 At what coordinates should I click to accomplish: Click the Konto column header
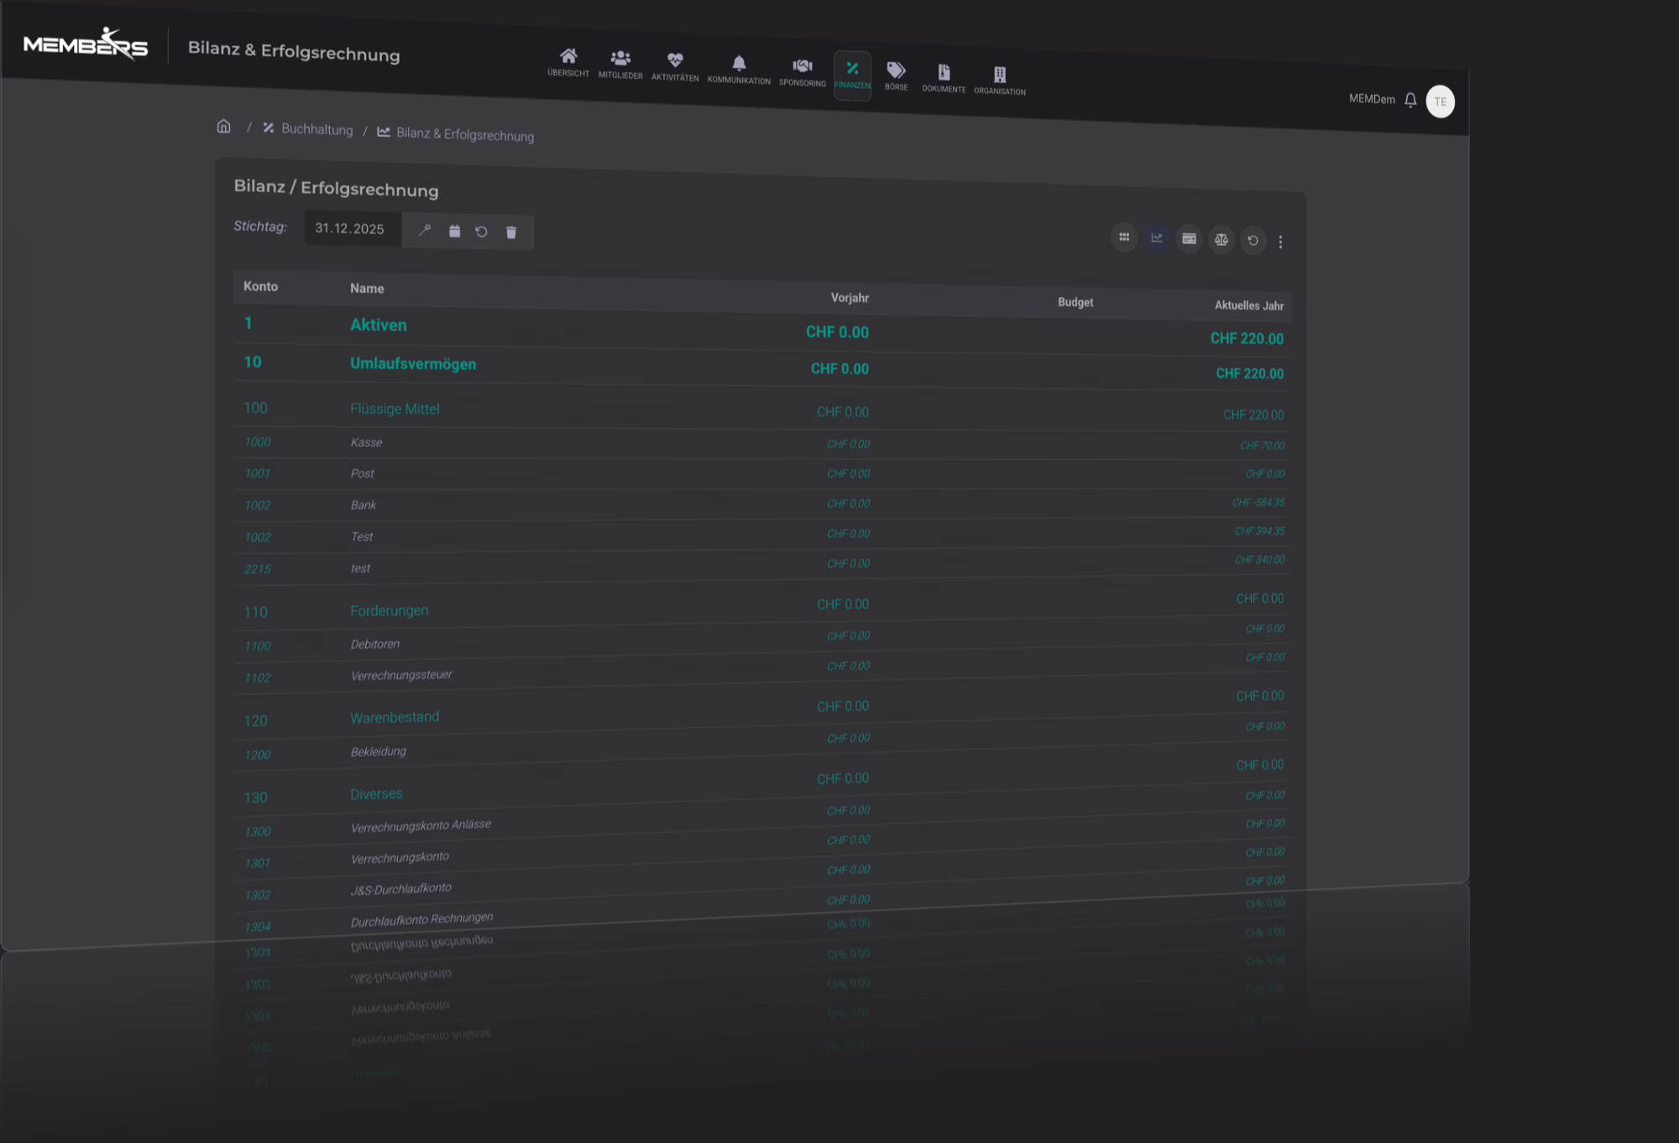point(260,286)
